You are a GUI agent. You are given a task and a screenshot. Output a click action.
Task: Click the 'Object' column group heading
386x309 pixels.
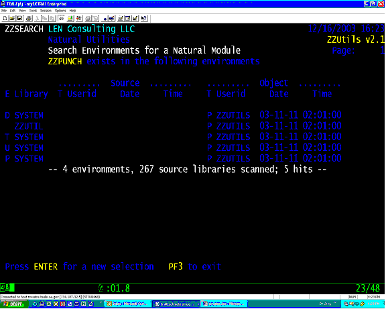click(273, 83)
